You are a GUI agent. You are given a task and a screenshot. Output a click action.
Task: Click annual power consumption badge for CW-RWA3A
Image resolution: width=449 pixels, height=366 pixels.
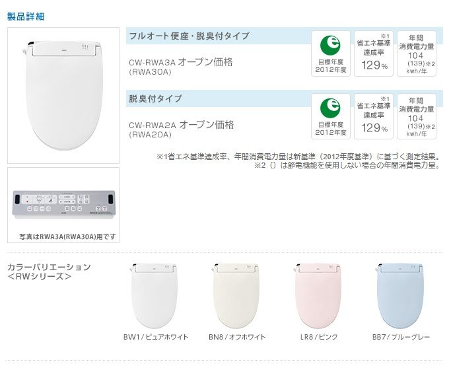[x=416, y=54]
